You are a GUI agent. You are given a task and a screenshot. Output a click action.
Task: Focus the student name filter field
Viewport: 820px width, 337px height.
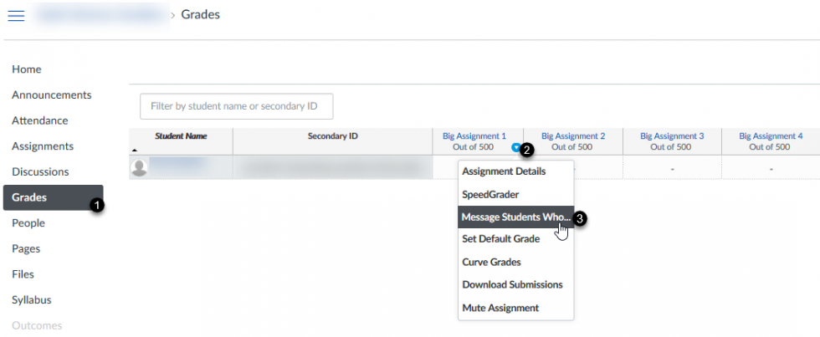coord(236,106)
